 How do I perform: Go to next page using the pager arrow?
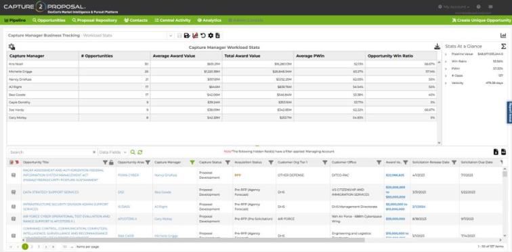(46, 247)
